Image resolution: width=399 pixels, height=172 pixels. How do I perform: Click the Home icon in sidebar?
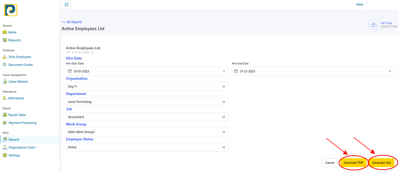click(x=5, y=32)
